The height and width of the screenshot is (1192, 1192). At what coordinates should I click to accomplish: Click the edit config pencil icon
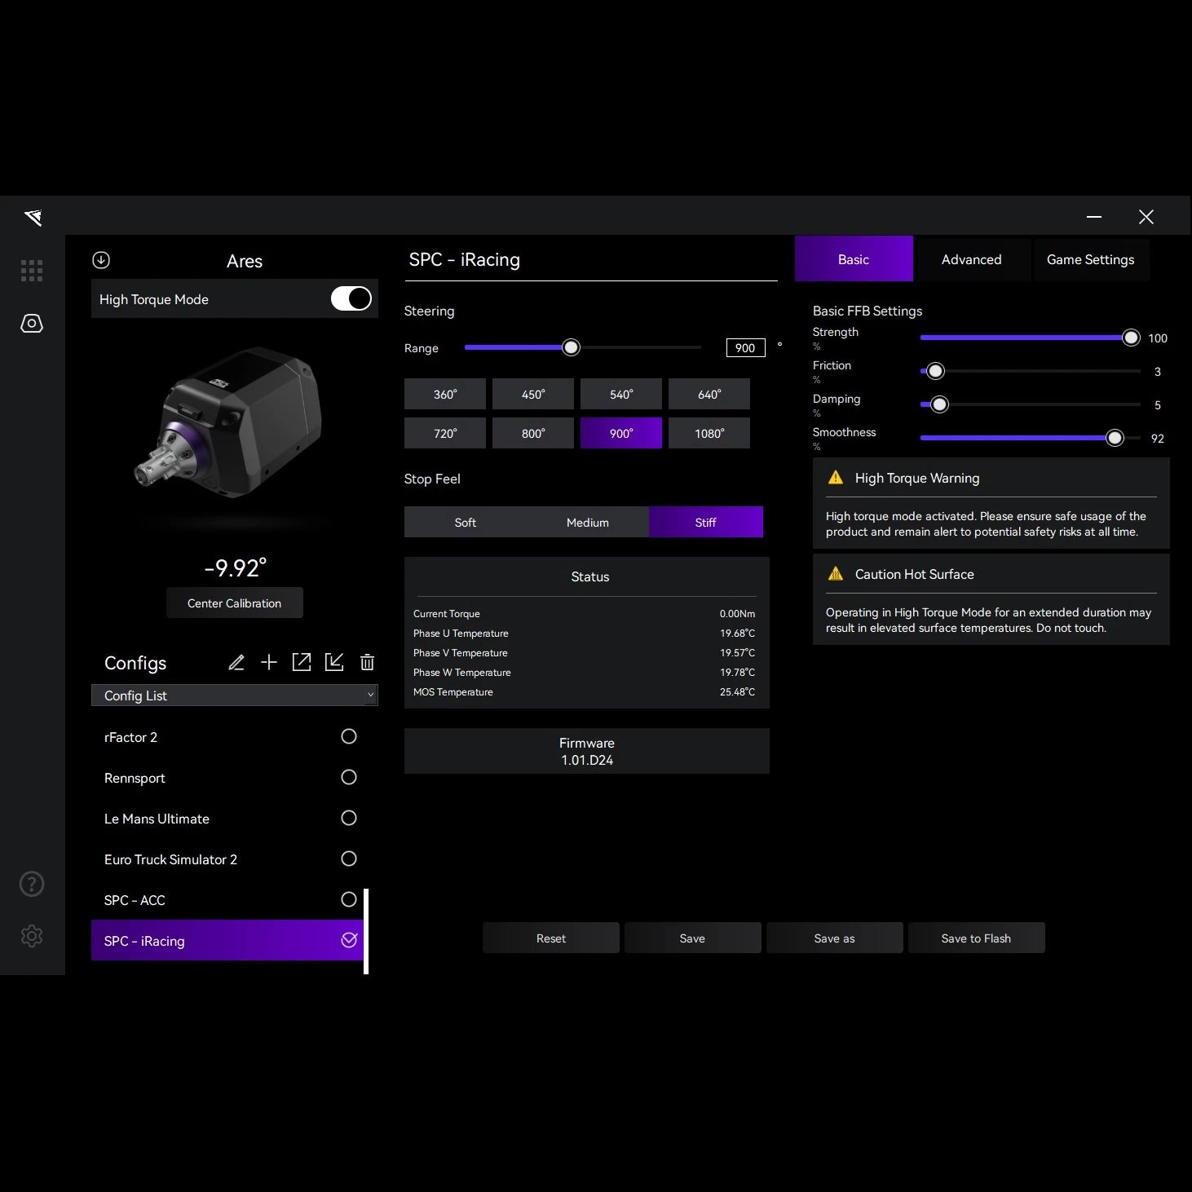pyautogui.click(x=236, y=663)
